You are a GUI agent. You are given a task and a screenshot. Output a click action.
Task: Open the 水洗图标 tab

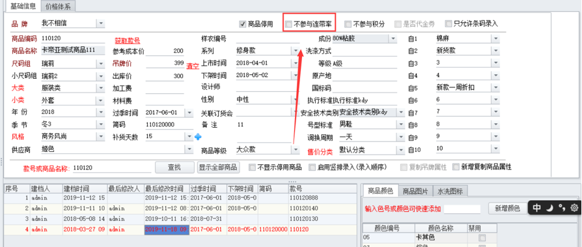coord(450,192)
